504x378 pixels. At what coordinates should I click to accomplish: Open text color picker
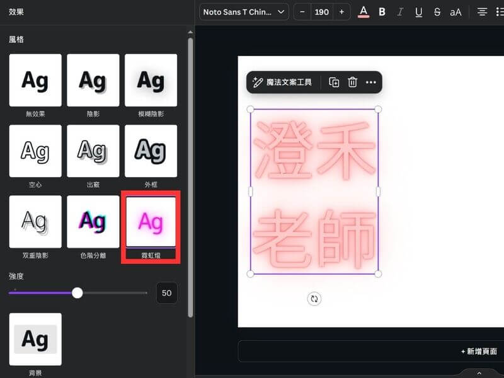(364, 12)
